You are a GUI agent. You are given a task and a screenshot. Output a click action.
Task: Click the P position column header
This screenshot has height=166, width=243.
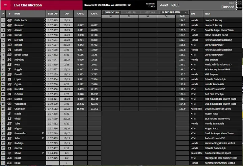(x=3, y=14)
